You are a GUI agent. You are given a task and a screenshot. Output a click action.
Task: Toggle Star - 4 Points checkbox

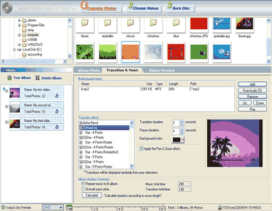click(x=81, y=133)
